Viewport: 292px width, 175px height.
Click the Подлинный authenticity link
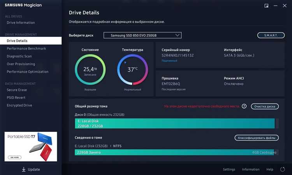(x=169, y=61)
